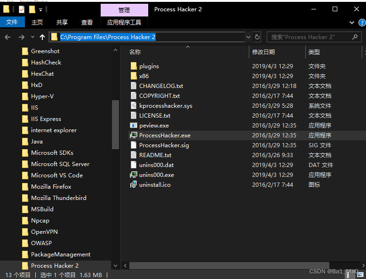
Task: Select the Process Hacker 2 tree item
Action: pyautogui.click(x=55, y=266)
